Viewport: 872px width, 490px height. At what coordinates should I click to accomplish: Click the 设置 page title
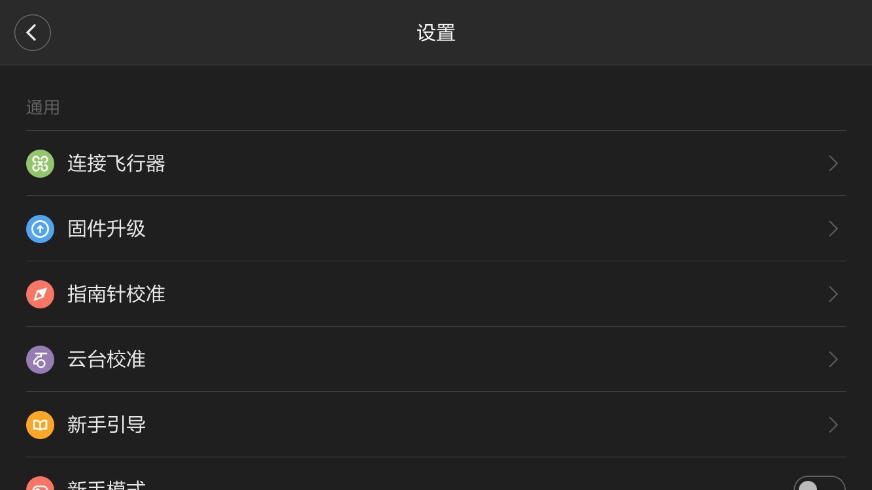(436, 33)
